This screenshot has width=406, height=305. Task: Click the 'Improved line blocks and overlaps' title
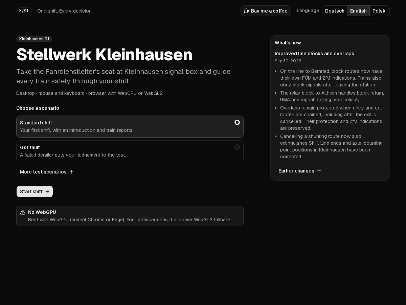click(x=314, y=54)
